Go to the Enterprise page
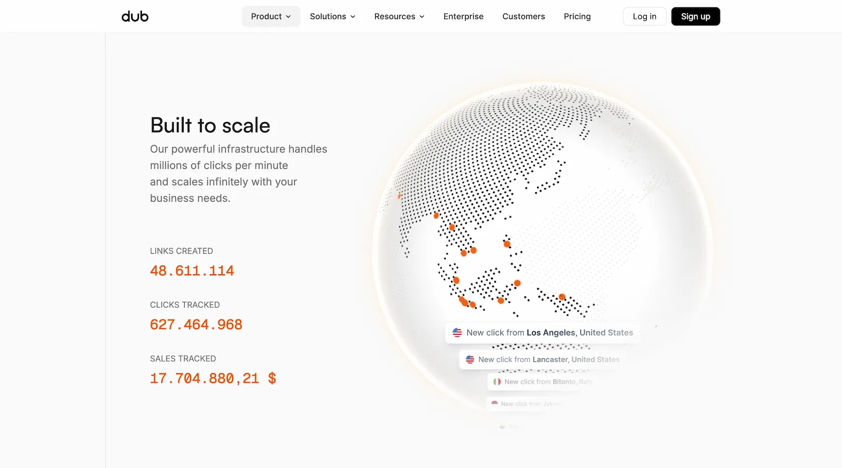 [463, 16]
